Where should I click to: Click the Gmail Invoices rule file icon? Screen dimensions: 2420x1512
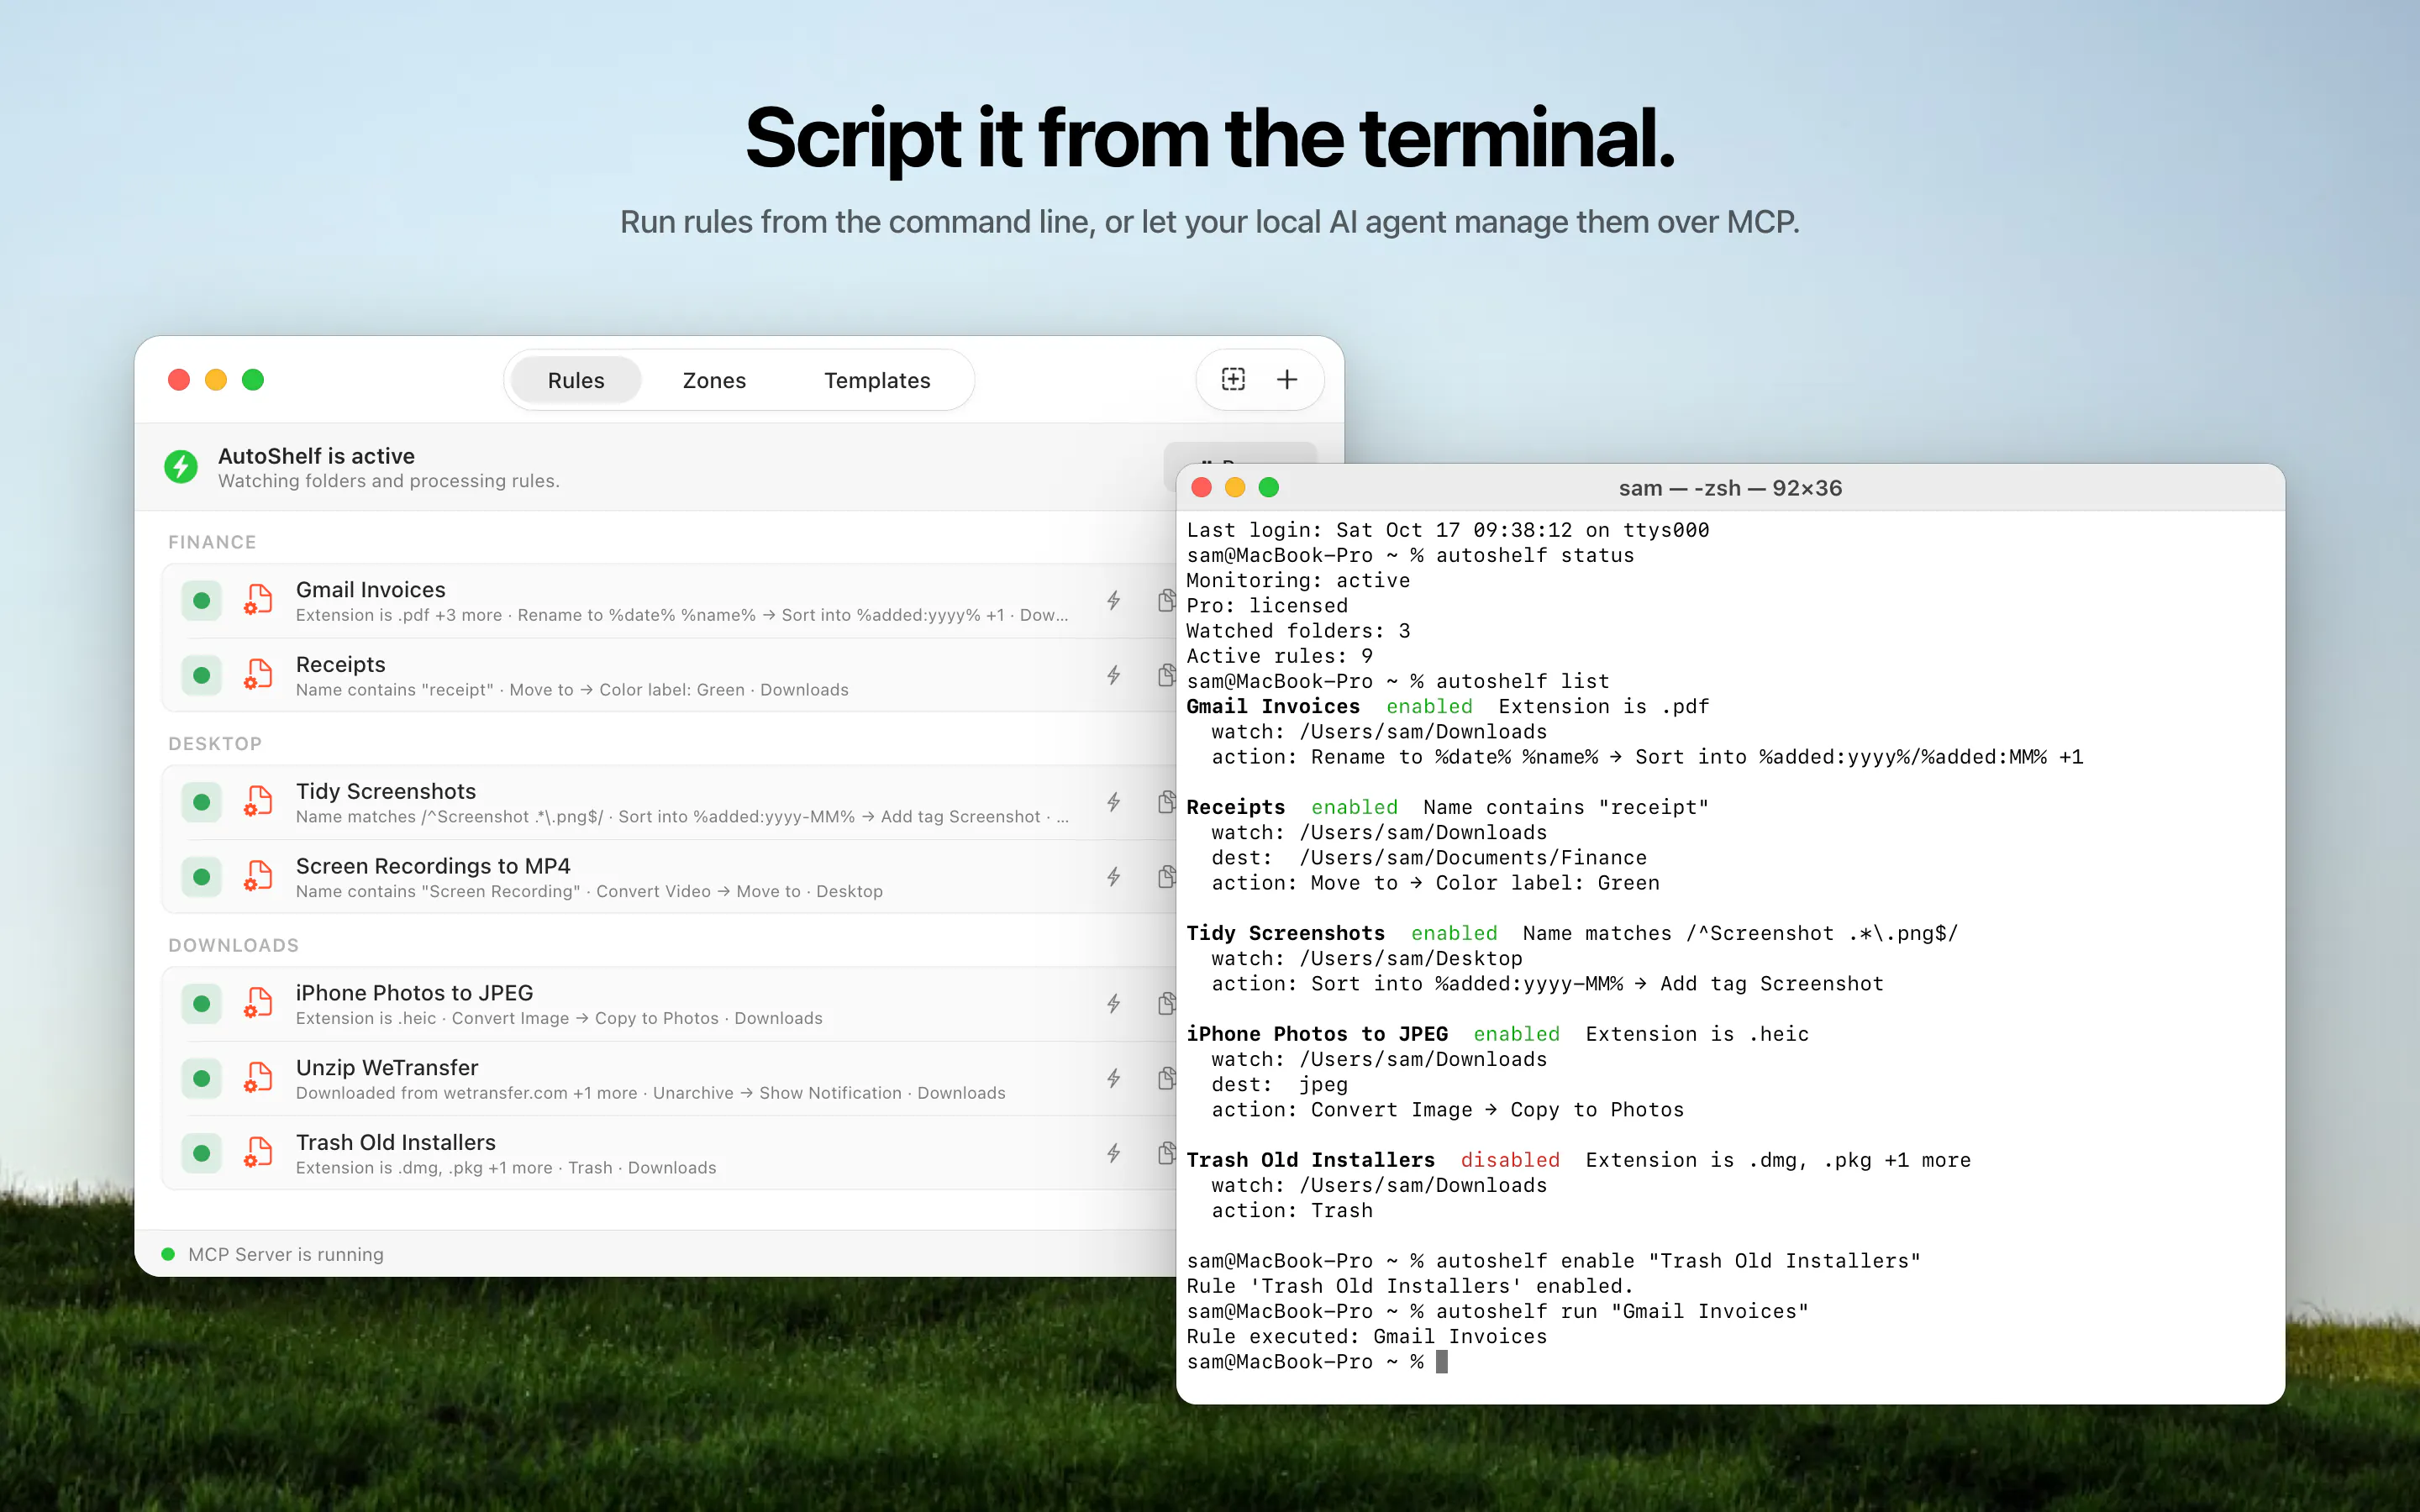point(258,600)
